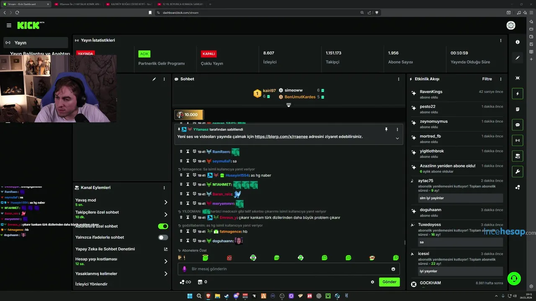Click the info icon in right sidebar
Image resolution: width=536 pixels, height=301 pixels.
coord(518,42)
